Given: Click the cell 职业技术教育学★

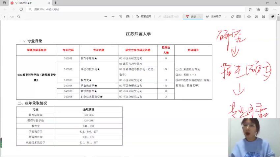Looking at the screenshot, I should (x=92, y=97).
